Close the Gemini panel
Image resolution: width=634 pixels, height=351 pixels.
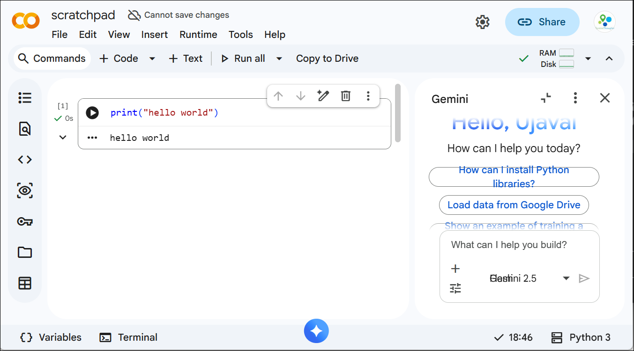tap(605, 98)
